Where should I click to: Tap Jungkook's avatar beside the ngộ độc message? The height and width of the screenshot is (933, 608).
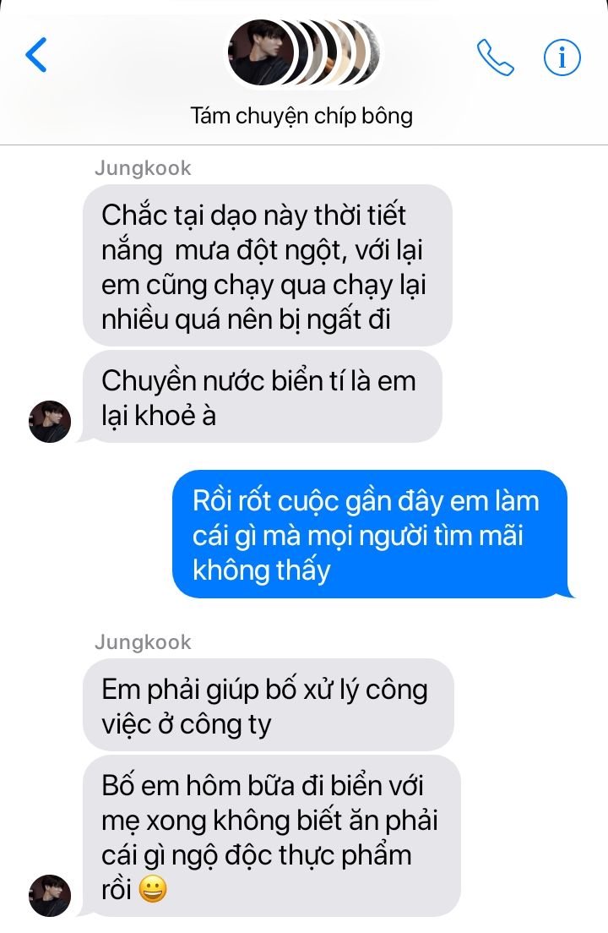coord(50,896)
